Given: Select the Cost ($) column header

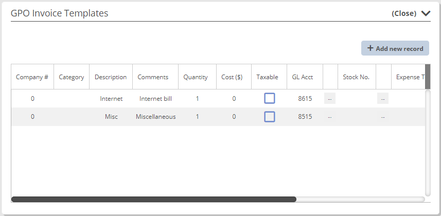Looking at the screenshot, I should click(x=232, y=77).
